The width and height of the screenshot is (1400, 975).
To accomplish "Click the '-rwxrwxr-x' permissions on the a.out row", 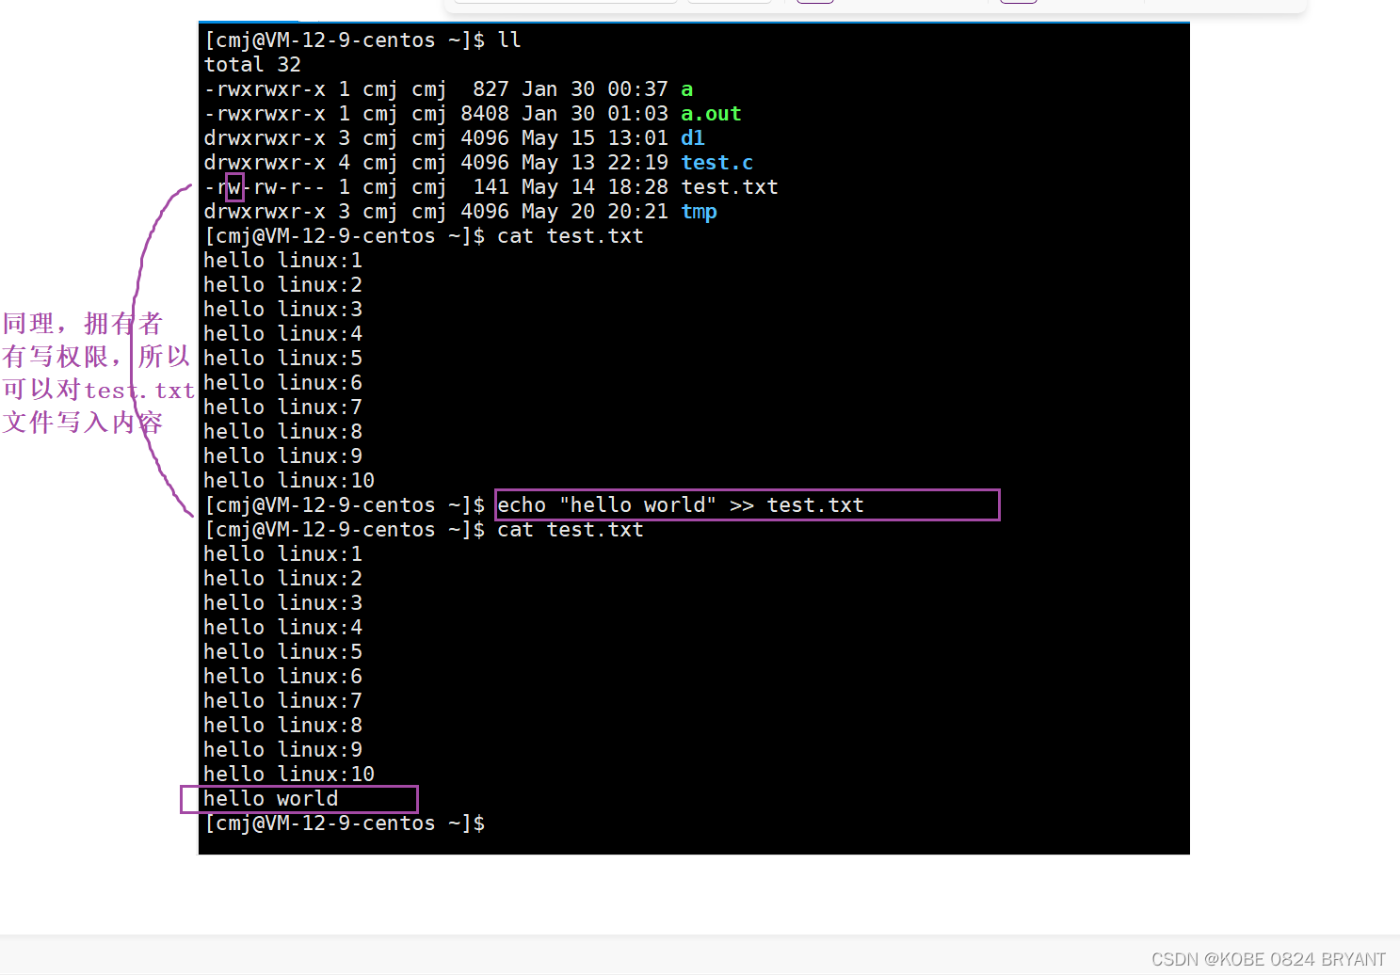I will (x=265, y=113).
